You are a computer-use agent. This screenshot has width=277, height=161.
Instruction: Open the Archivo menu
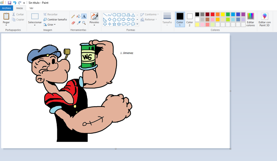pyautogui.click(x=6, y=8)
